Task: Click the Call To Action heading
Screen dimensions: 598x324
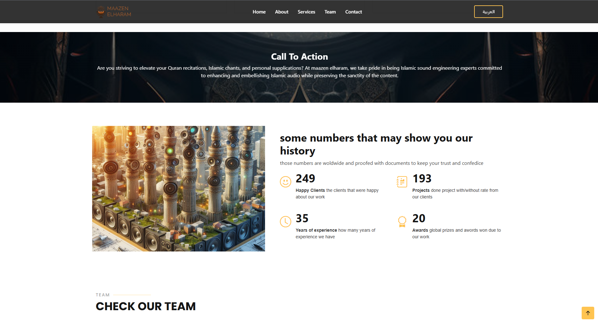Action: [x=299, y=57]
